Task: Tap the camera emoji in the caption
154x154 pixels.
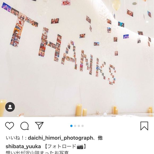Action: tap(80, 147)
